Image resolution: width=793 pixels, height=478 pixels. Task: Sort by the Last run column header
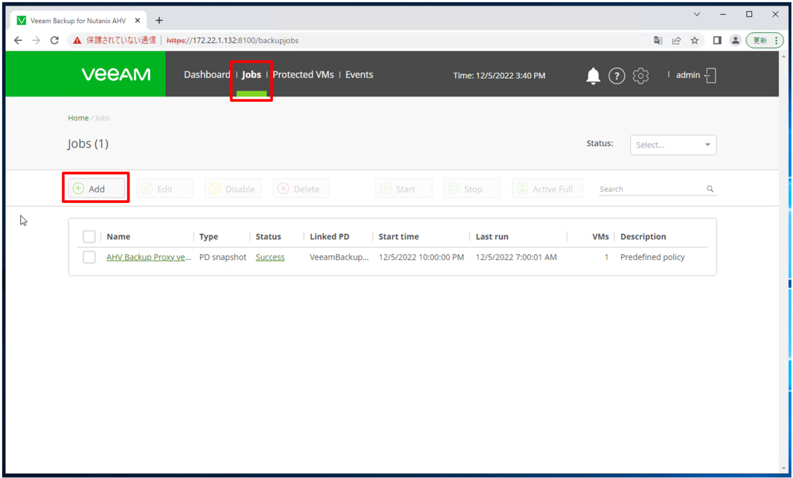point(492,237)
